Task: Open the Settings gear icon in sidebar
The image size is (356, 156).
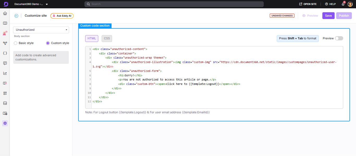Action: (x=5, y=123)
